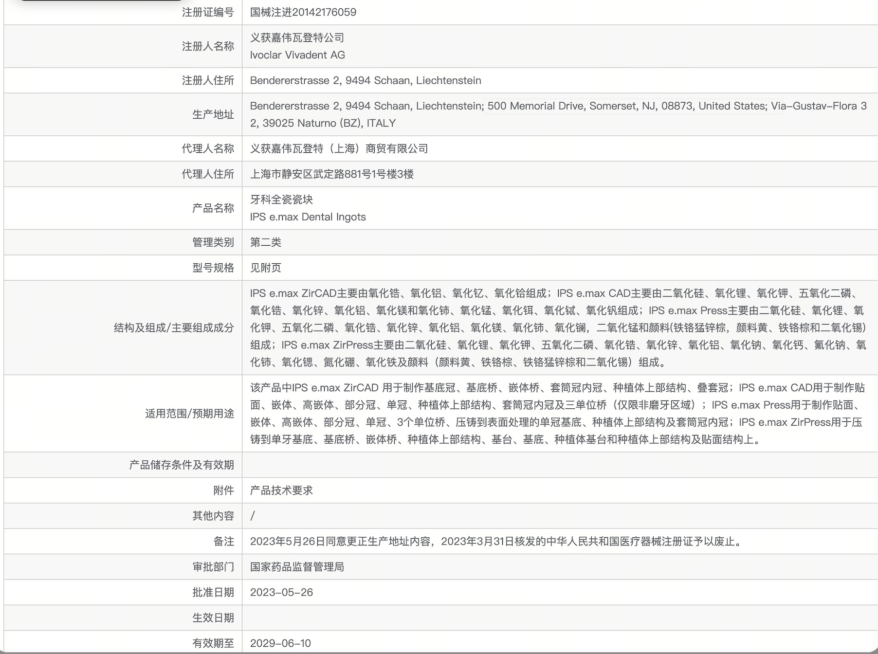878x654 pixels.
Task: Select the category value 第二类
Action: [x=266, y=242]
